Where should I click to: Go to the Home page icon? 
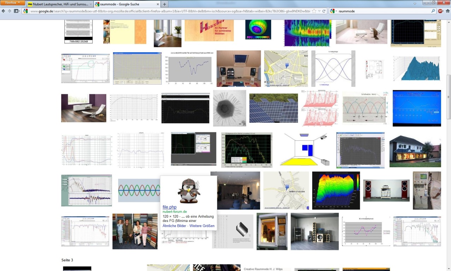(447, 11)
